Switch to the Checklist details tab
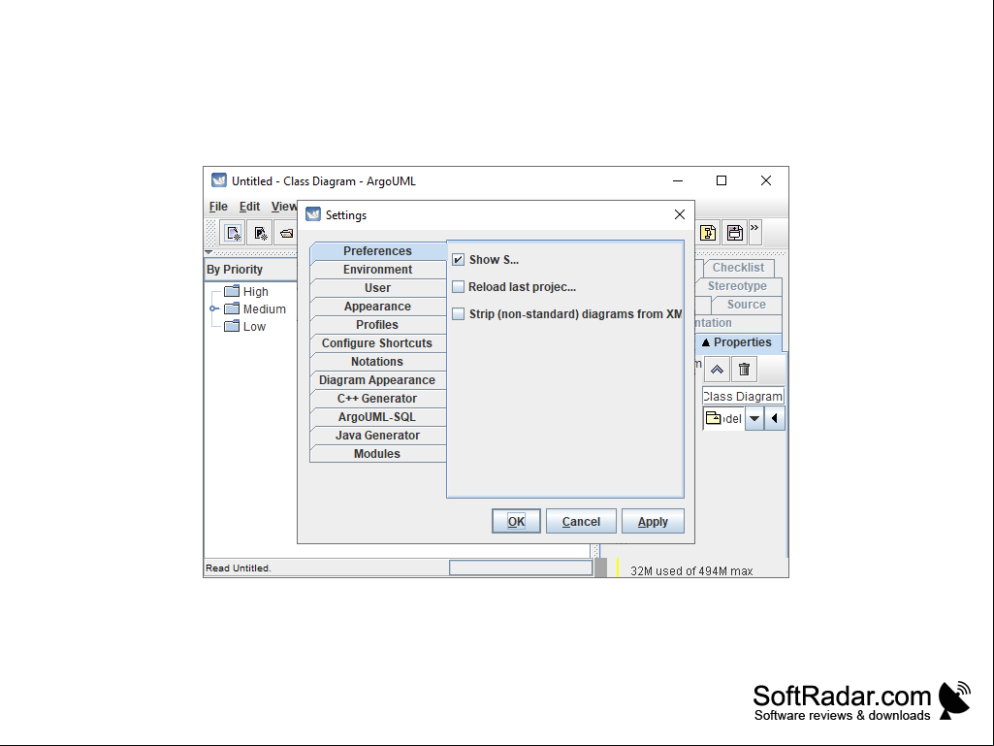The width and height of the screenshot is (994, 746). pos(739,268)
